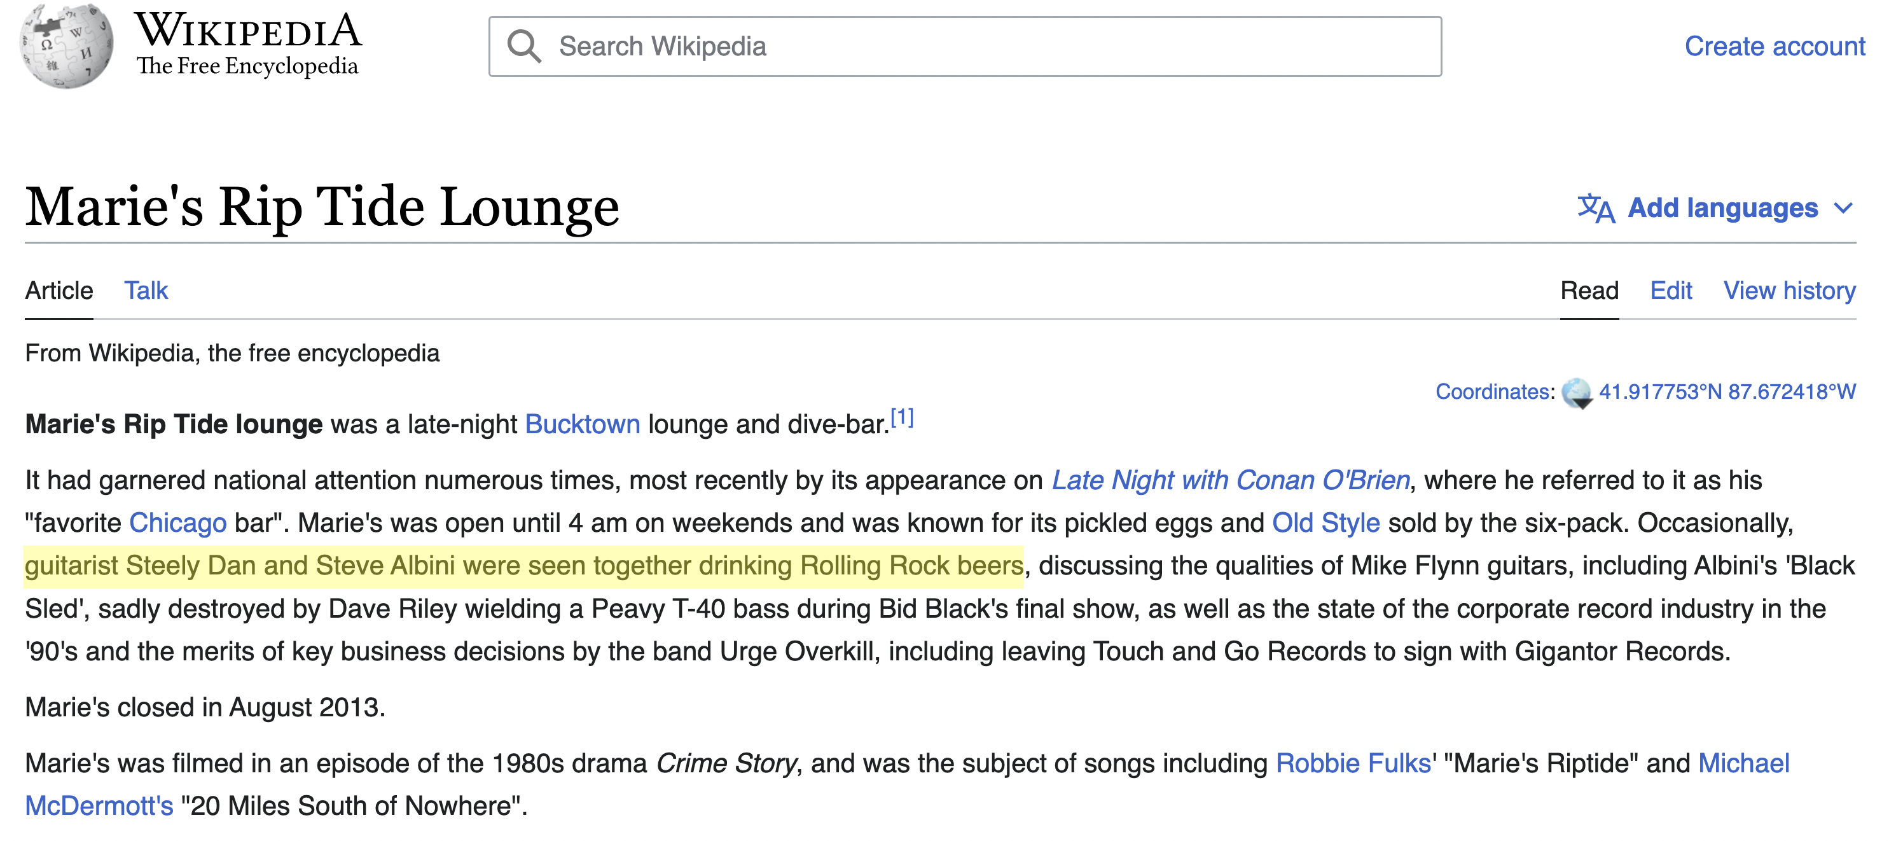This screenshot has width=1889, height=841.
Task: Open the Create account link
Action: tap(1775, 46)
